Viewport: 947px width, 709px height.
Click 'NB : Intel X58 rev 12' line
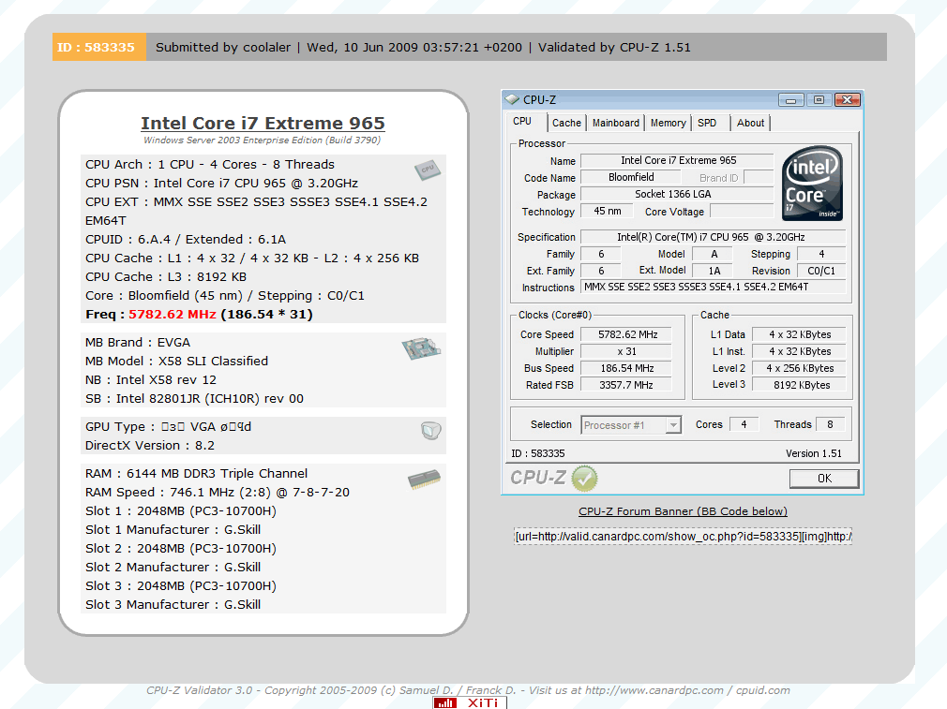tap(150, 380)
